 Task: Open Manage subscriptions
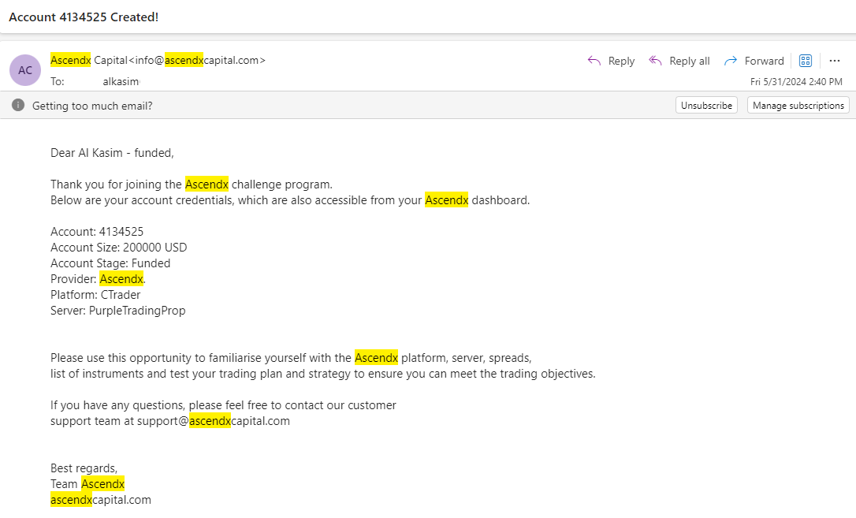coord(798,105)
